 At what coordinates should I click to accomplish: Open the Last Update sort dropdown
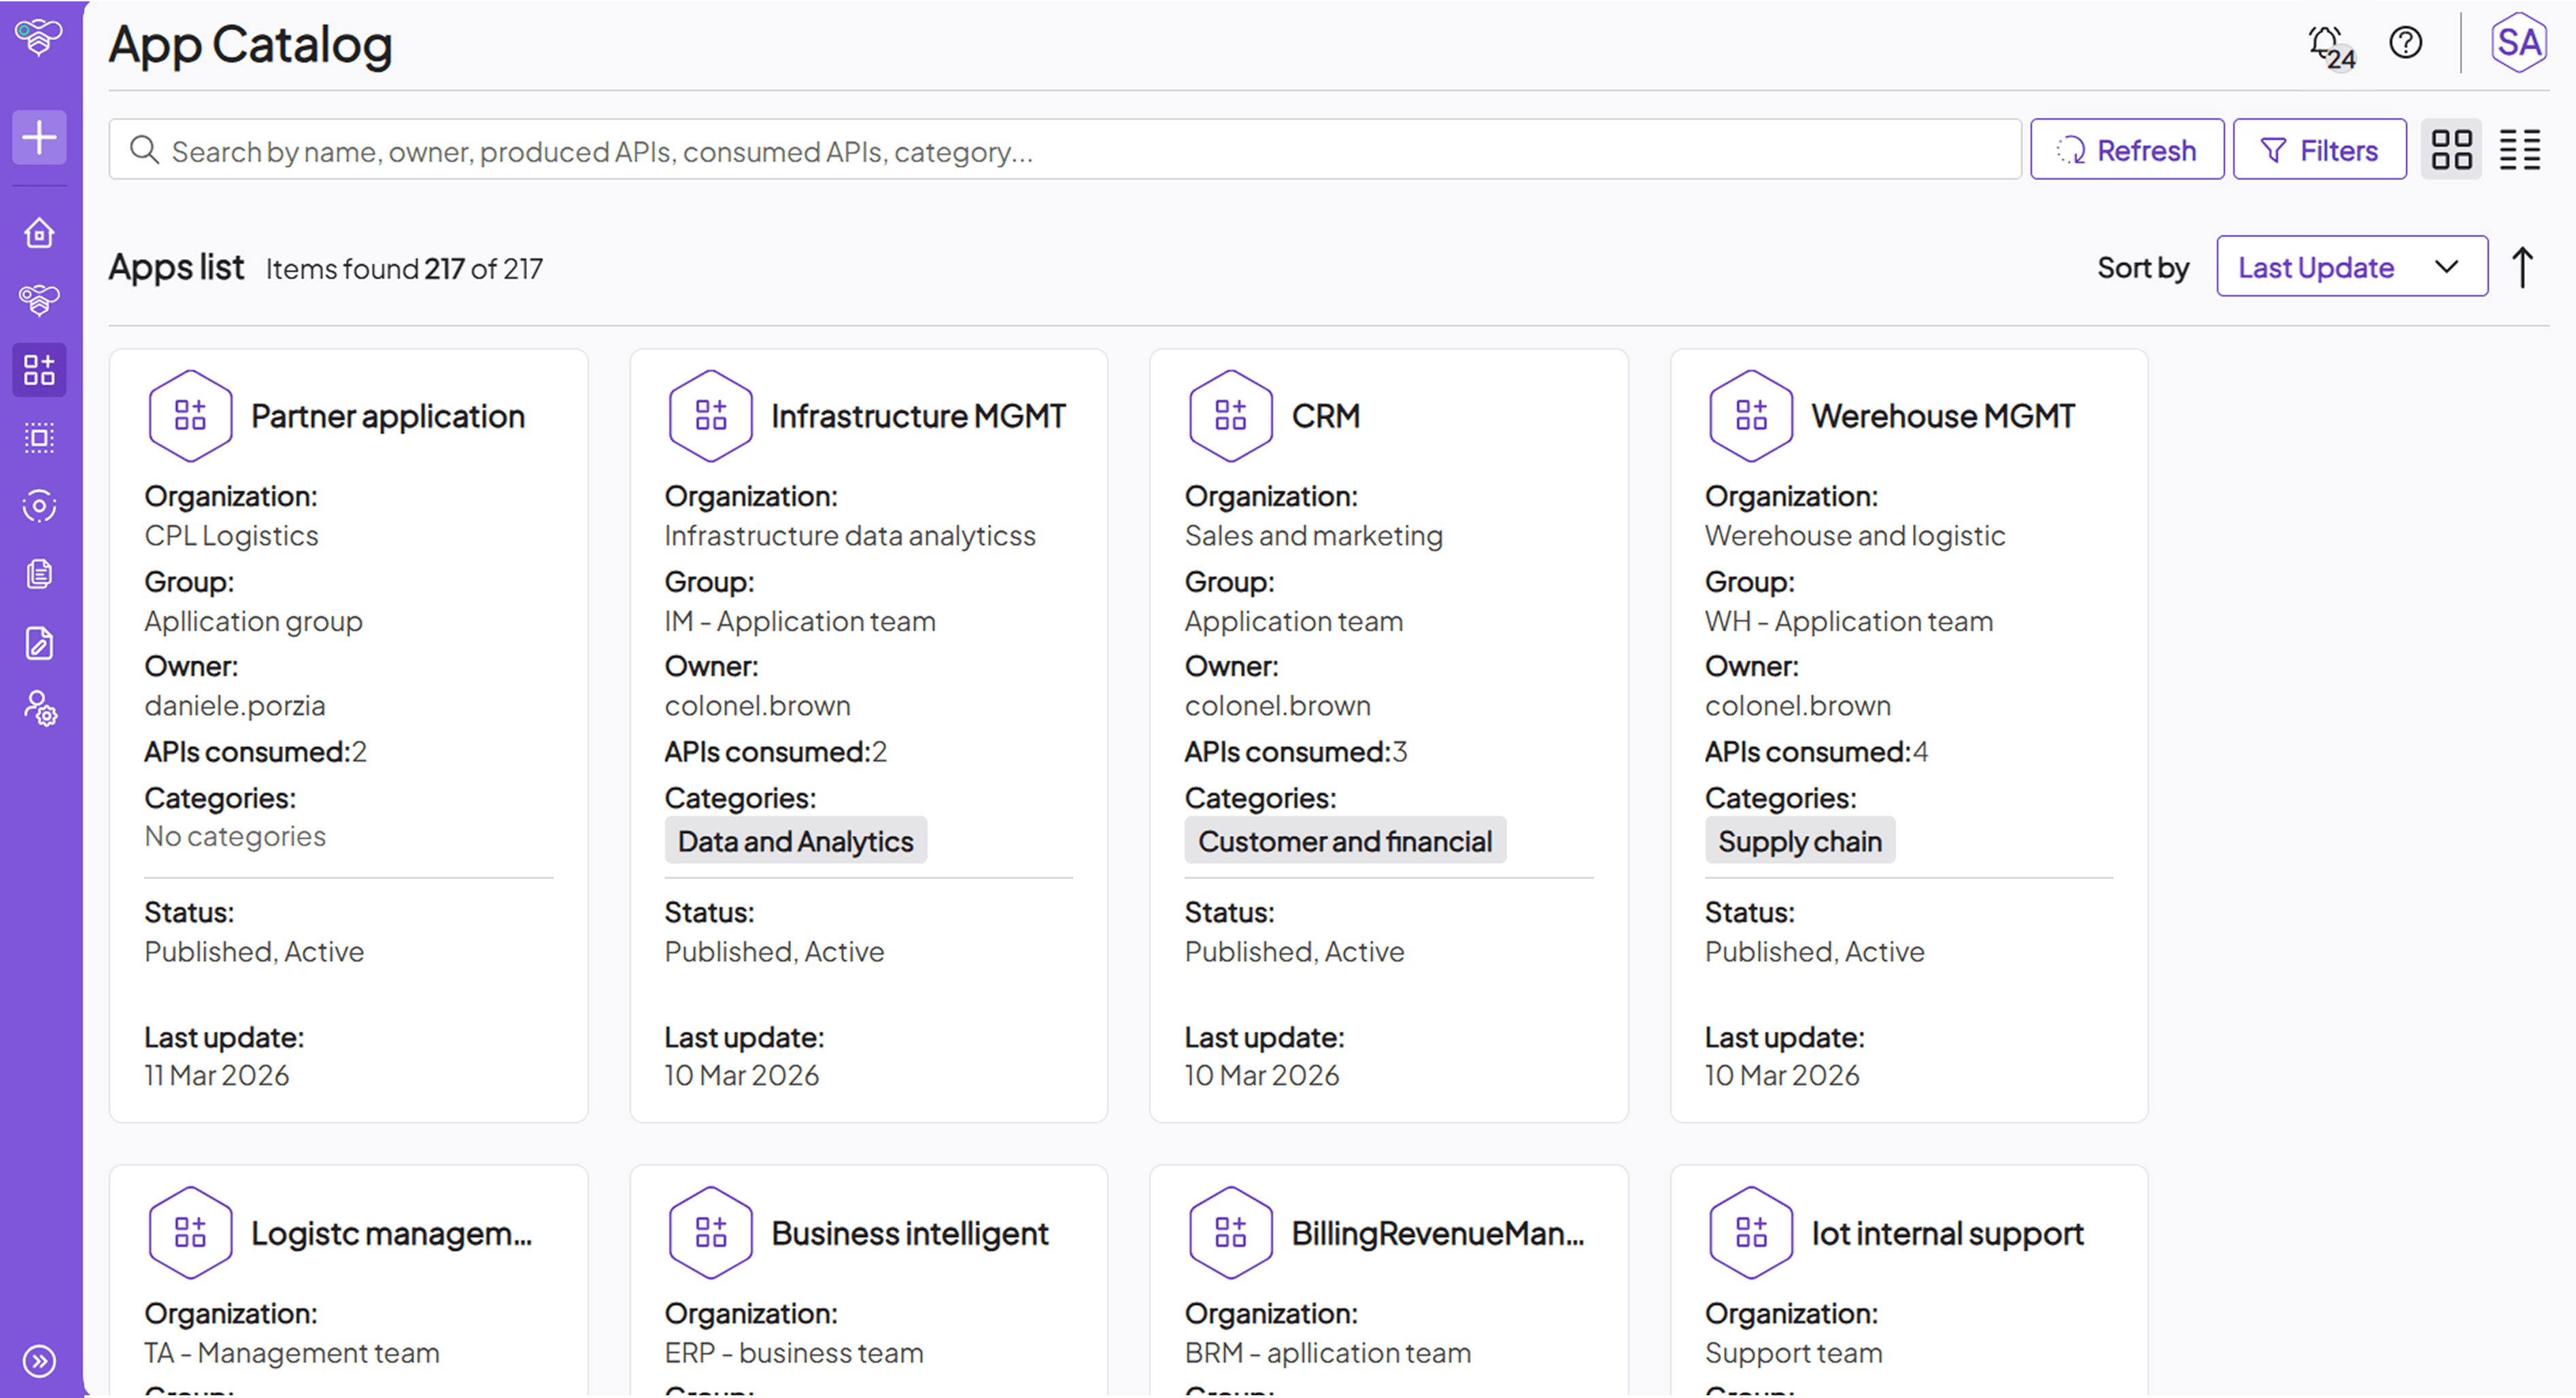point(2352,266)
